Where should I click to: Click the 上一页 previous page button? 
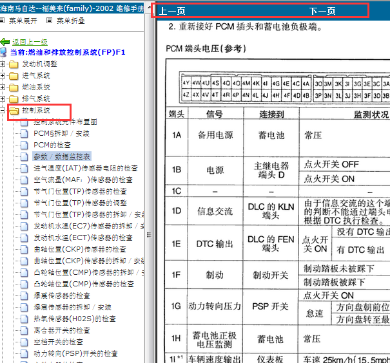pyautogui.click(x=172, y=11)
